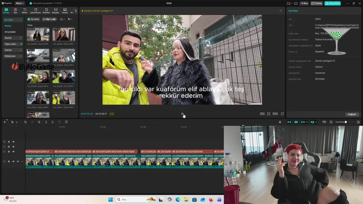Select the DJI_20260...023_D.MP4 thumbnail
Image resolution: width=363 pixels, height=204 pixels.
coord(64,34)
